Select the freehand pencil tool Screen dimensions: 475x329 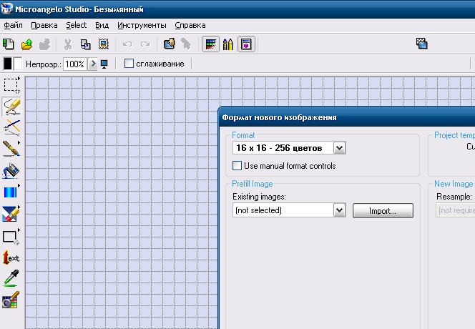tap(11, 107)
